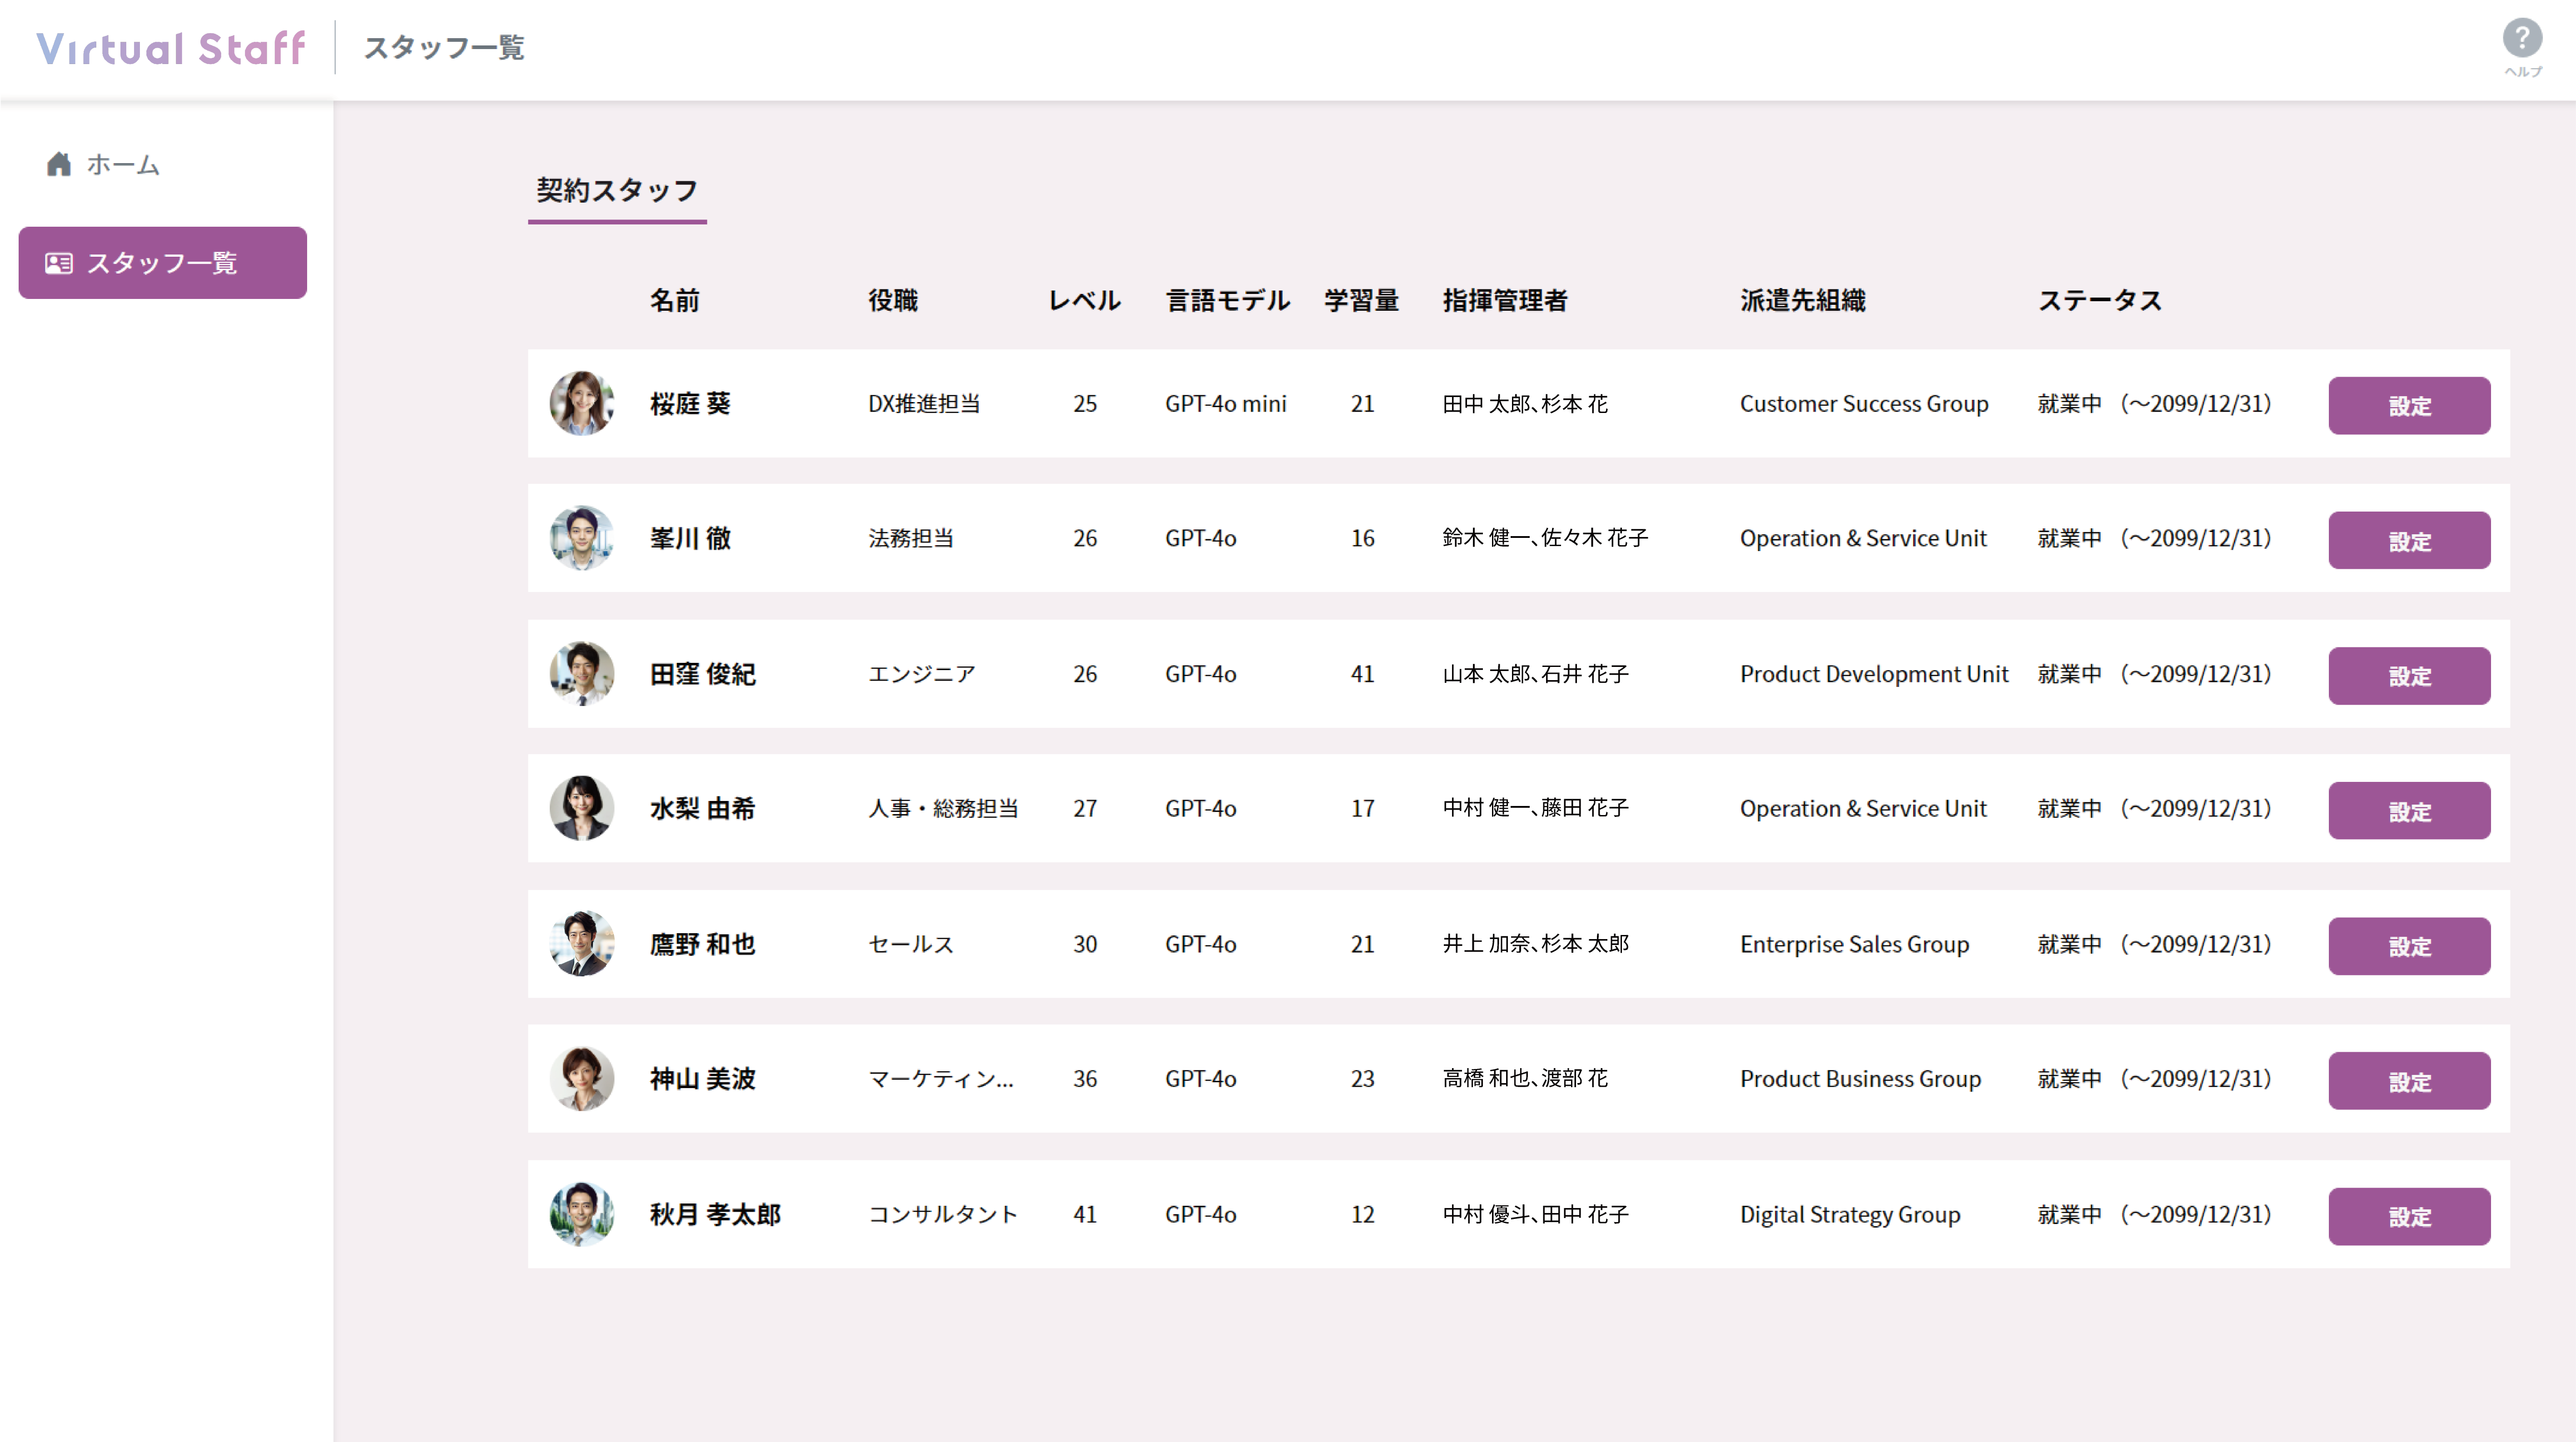Viewport: 2576px width, 1442px height.
Task: Open avatar of 桜庭 葵
Action: point(582,403)
